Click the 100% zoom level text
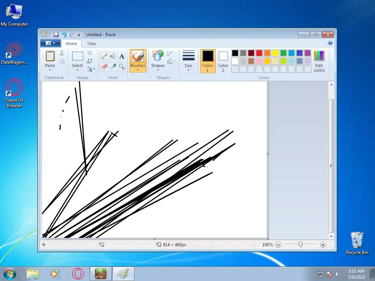The width and height of the screenshot is (375, 281). 267,245
